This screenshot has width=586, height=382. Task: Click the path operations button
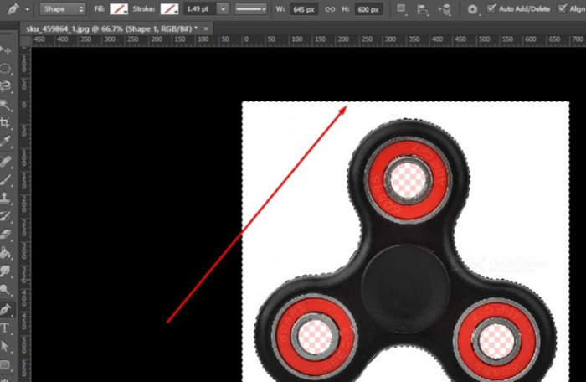click(403, 8)
